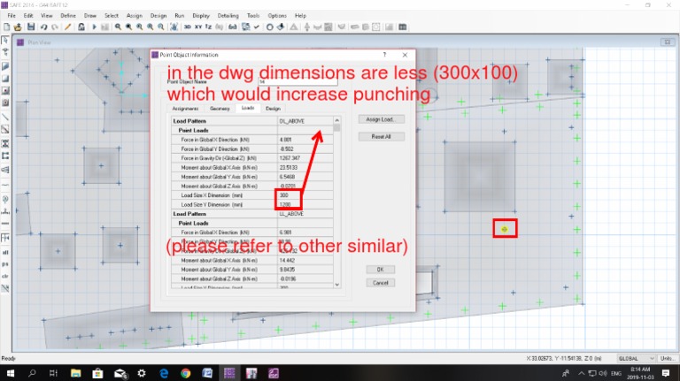Click the XY plan view button
The height and width of the screenshot is (381, 680).
pos(200,27)
